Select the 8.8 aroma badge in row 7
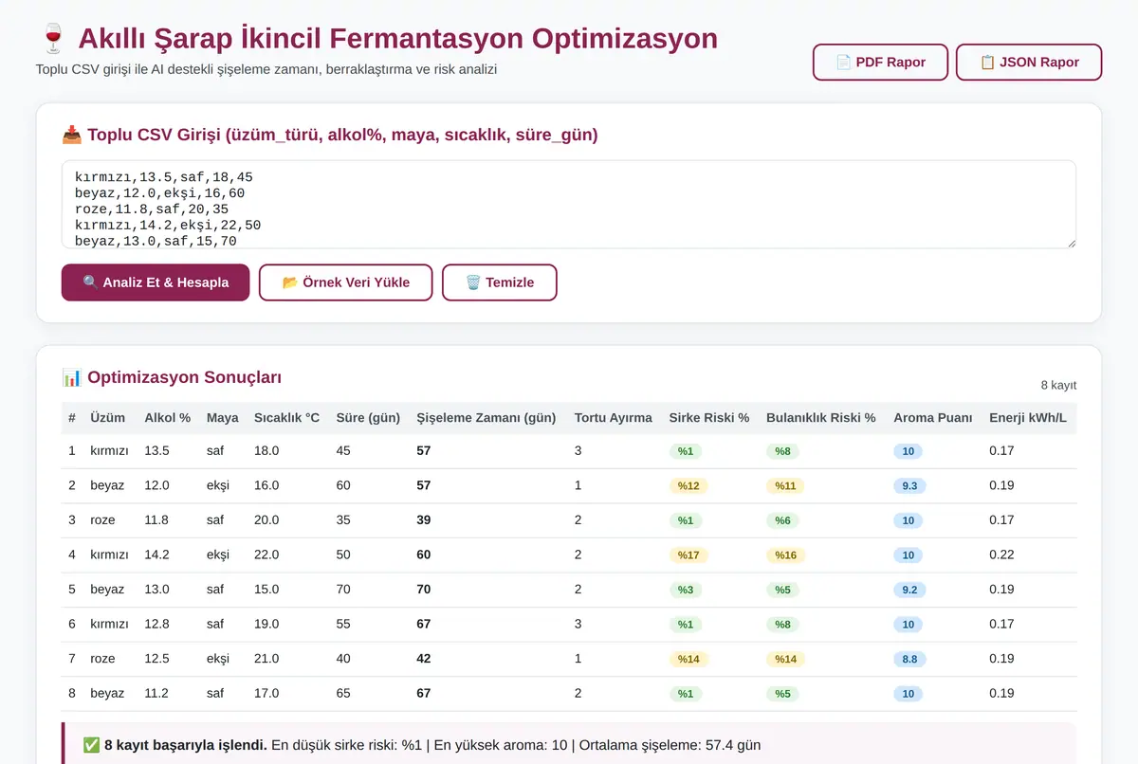 (909, 659)
